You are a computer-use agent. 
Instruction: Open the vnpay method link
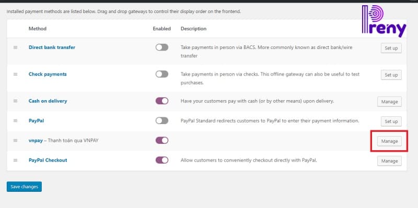point(36,140)
